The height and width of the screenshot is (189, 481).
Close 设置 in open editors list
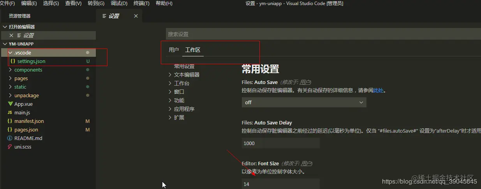pos(11,35)
